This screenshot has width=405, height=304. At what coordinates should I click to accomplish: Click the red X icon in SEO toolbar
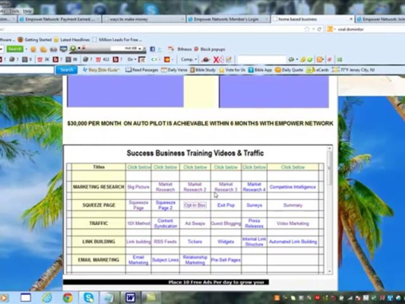coord(216,60)
